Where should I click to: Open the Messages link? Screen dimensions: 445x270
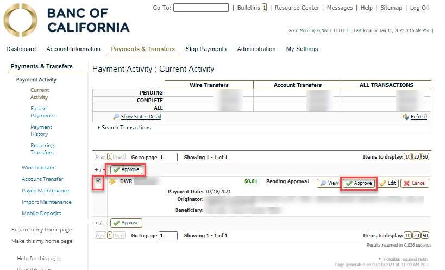[x=340, y=8]
